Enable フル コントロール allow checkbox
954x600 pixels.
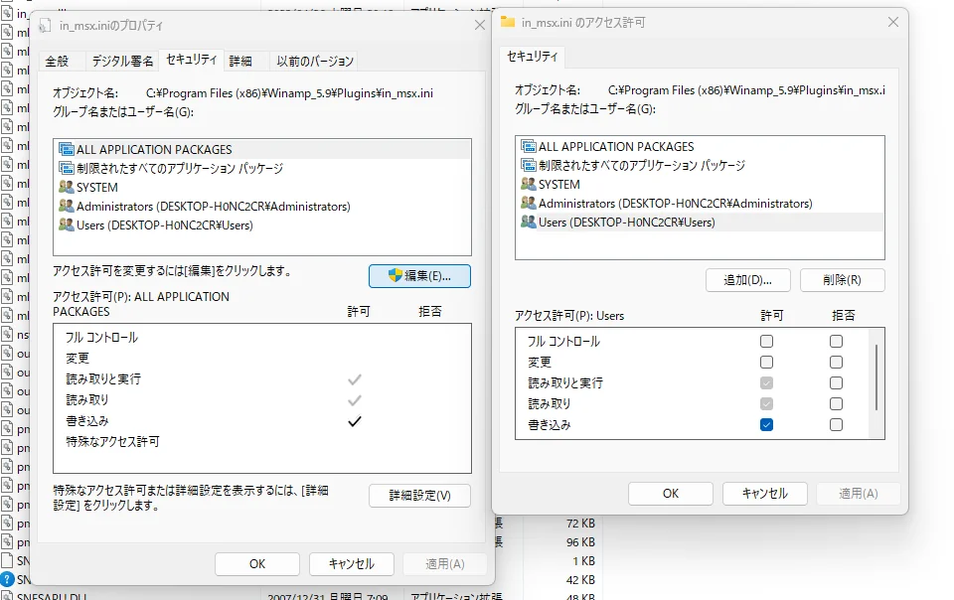766,342
